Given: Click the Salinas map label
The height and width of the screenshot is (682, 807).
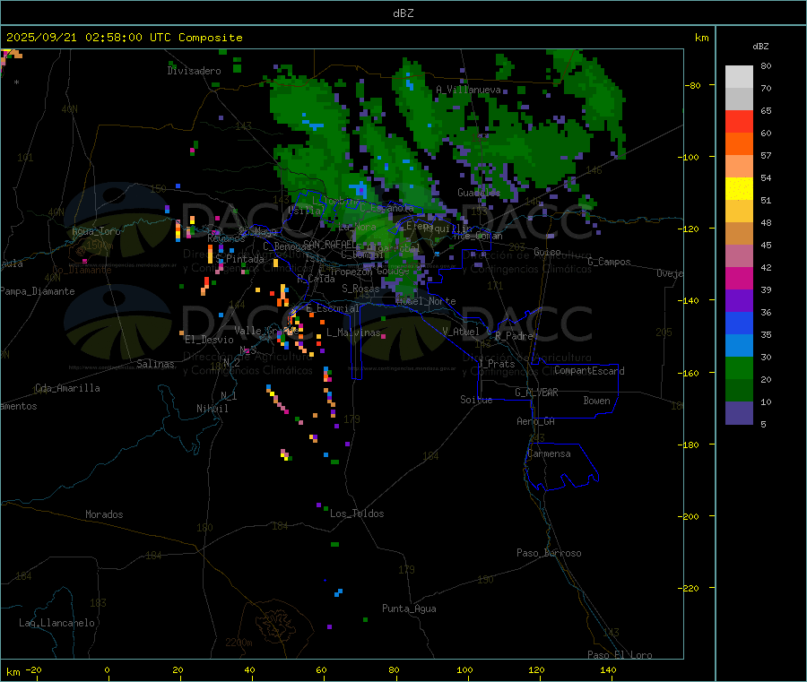Looking at the screenshot, I should tap(155, 364).
